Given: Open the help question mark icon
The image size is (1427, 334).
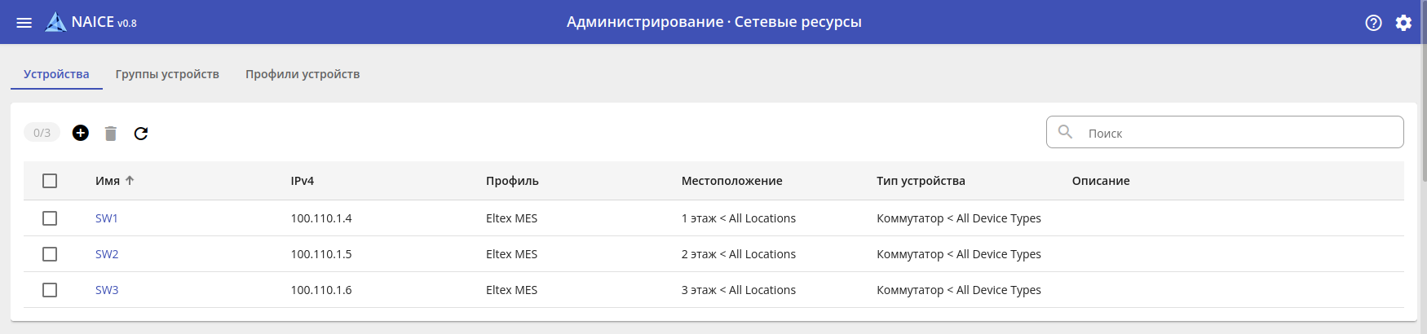Looking at the screenshot, I should [1373, 23].
